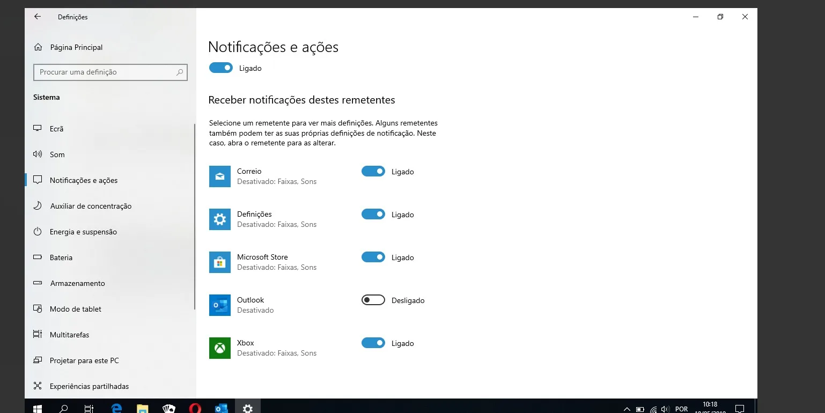Click the Microsoft Store bag icon
The width and height of the screenshot is (825, 413).
[x=220, y=262]
